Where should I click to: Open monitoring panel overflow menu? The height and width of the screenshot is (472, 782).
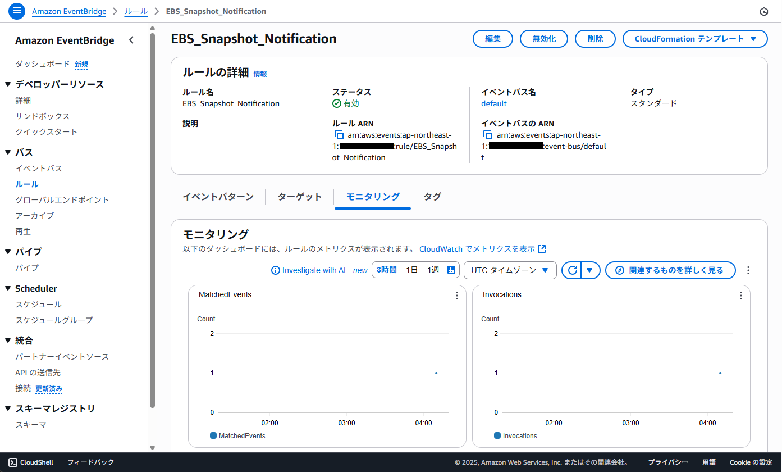(x=748, y=270)
